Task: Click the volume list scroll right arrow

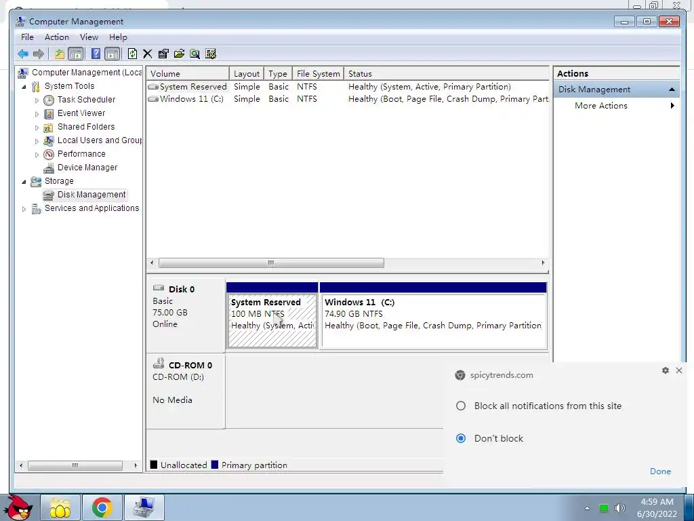Action: pos(543,263)
